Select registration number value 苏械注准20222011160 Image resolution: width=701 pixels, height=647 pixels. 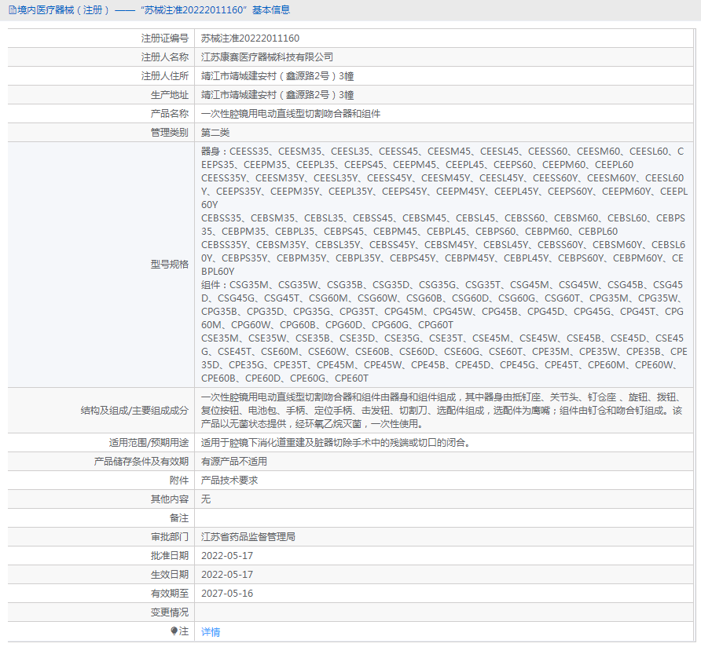251,38
